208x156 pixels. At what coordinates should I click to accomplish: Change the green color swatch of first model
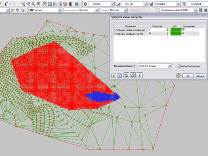point(176,30)
